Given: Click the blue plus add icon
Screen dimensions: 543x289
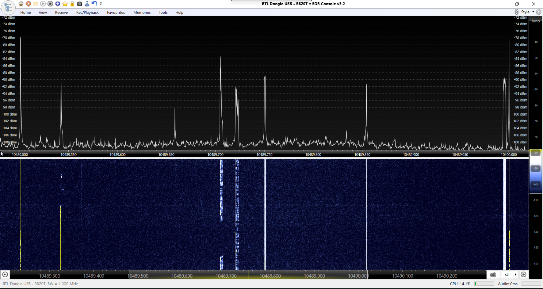Looking at the screenshot, I should point(58,4).
